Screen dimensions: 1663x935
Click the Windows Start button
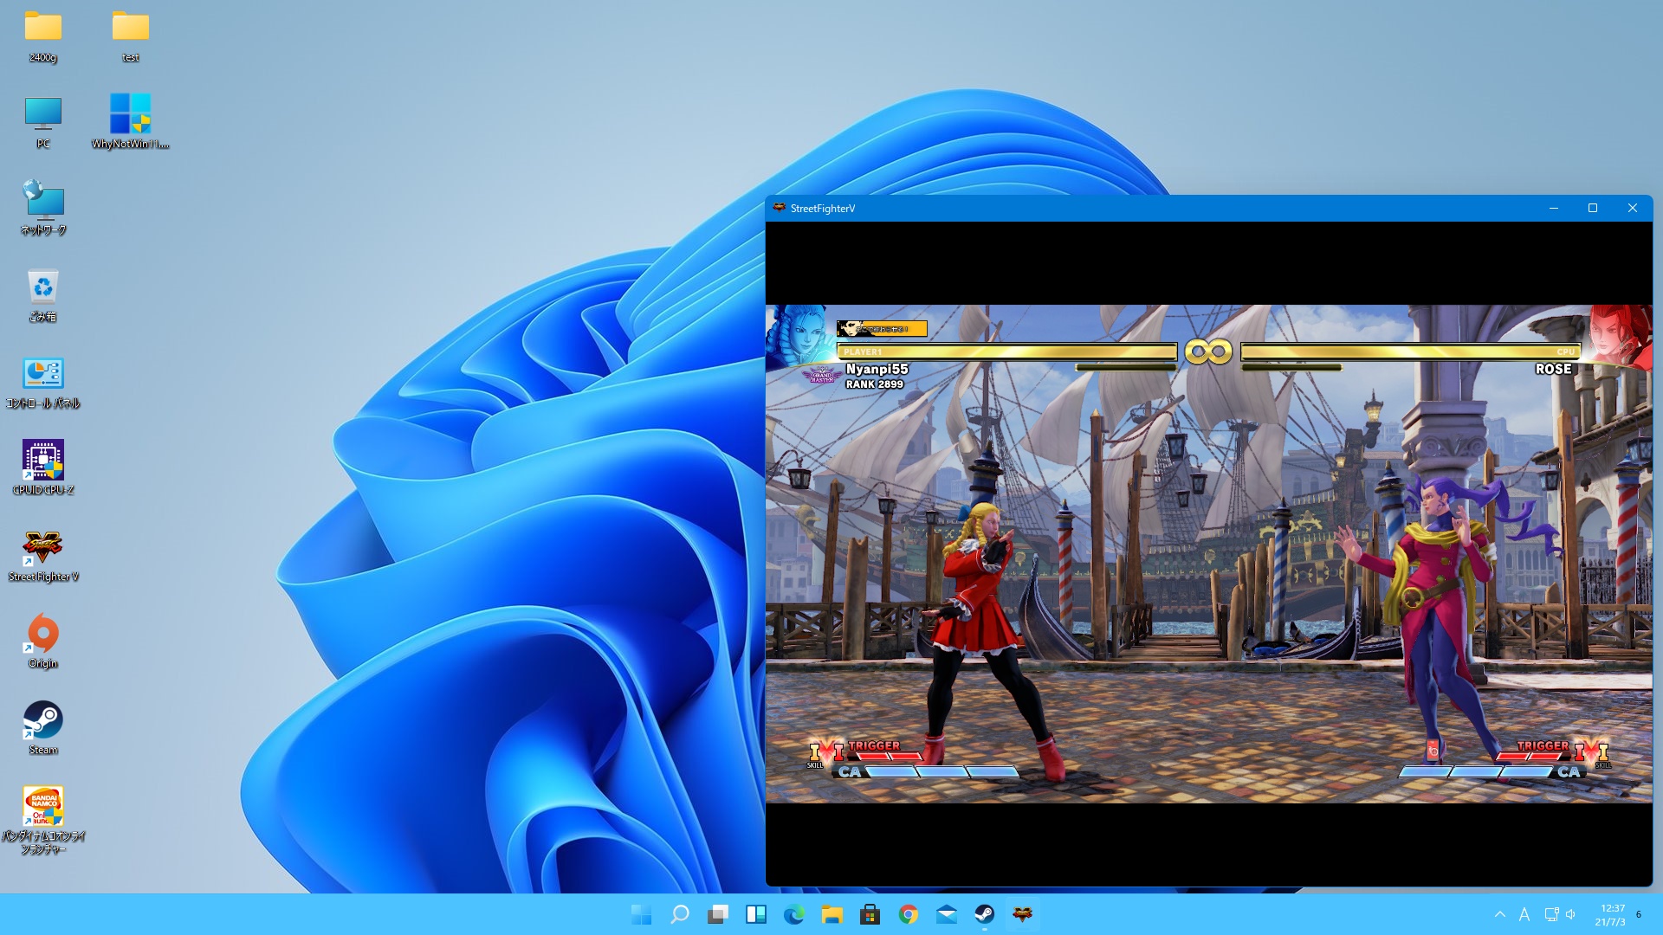(641, 915)
